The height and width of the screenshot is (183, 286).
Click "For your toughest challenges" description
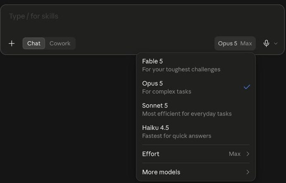181,70
